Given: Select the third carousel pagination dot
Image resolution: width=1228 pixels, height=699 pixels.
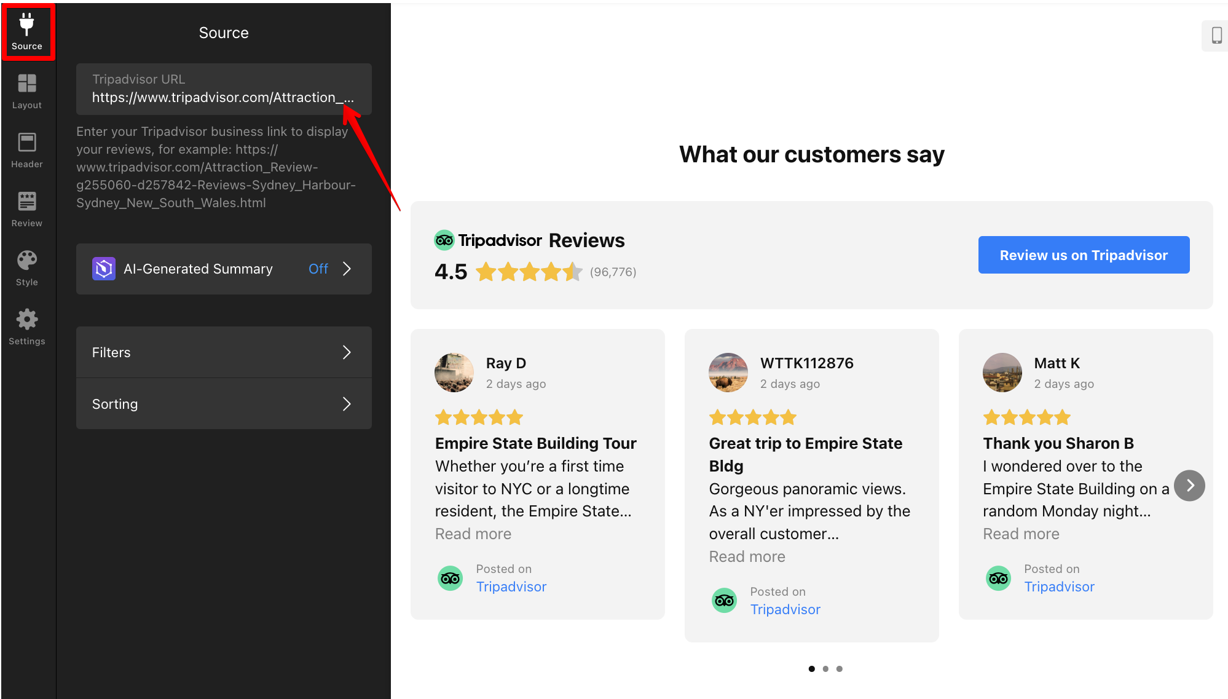Looking at the screenshot, I should [x=840, y=669].
